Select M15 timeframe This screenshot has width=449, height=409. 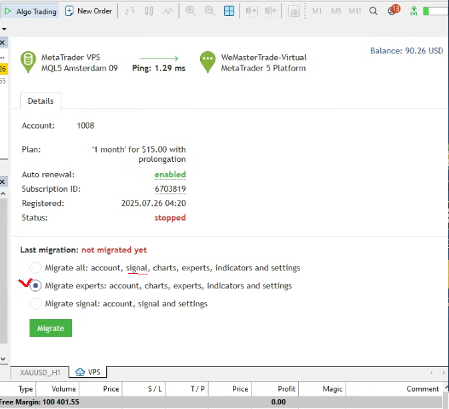coord(355,11)
